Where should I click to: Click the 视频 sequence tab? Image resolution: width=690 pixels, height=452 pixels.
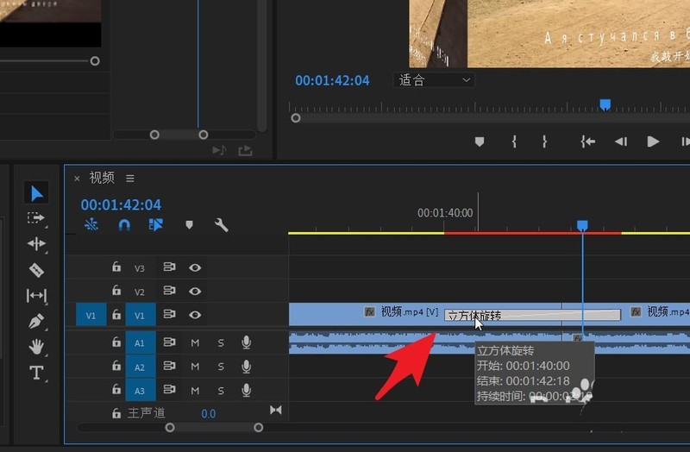(102, 178)
